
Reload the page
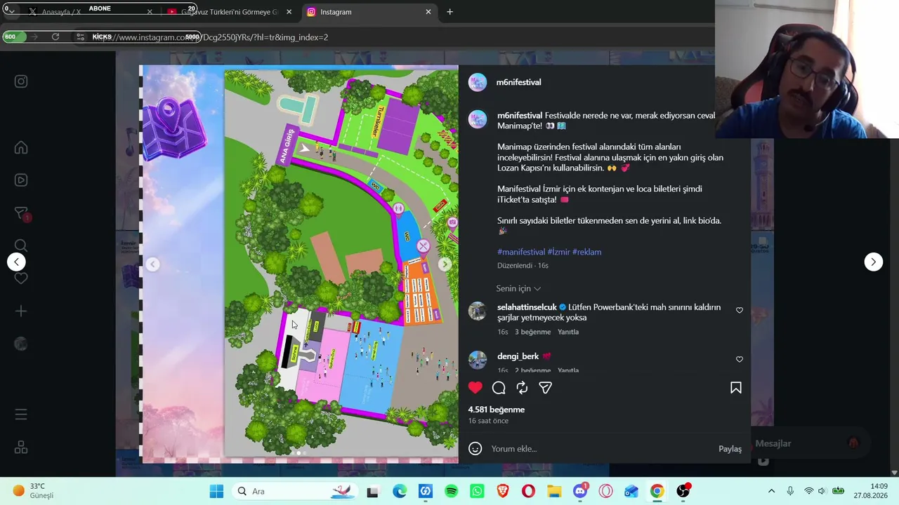pos(55,37)
